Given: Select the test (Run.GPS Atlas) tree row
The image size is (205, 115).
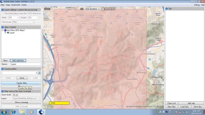Looking at the screenshot, I should 14,30.
